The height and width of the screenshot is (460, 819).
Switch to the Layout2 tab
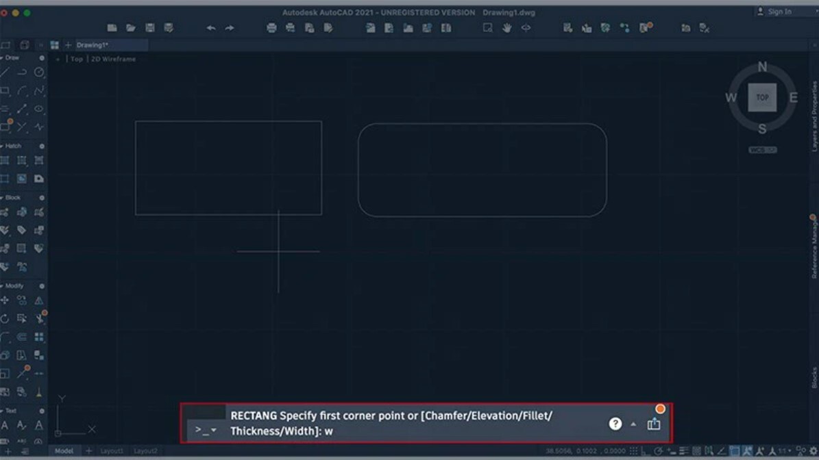pos(145,451)
